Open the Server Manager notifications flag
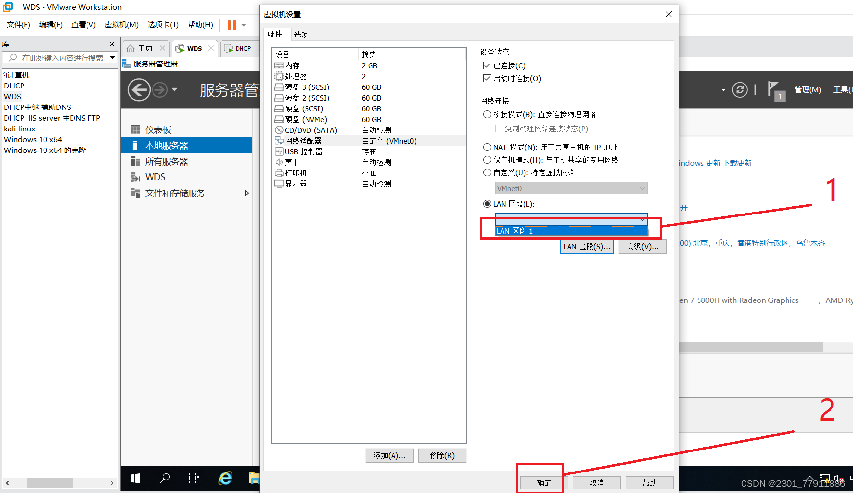This screenshot has height=493, width=853. click(776, 91)
